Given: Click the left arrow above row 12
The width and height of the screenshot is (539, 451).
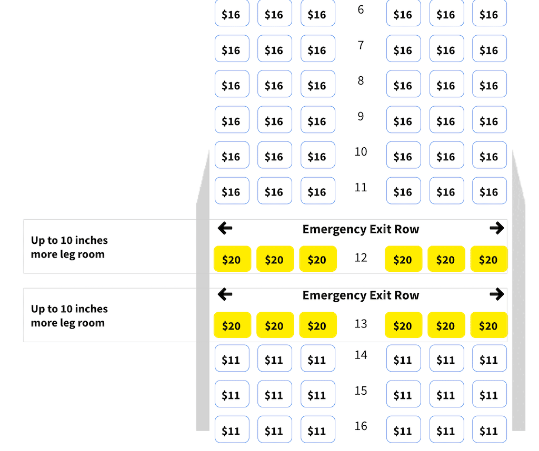Looking at the screenshot, I should click(x=225, y=228).
